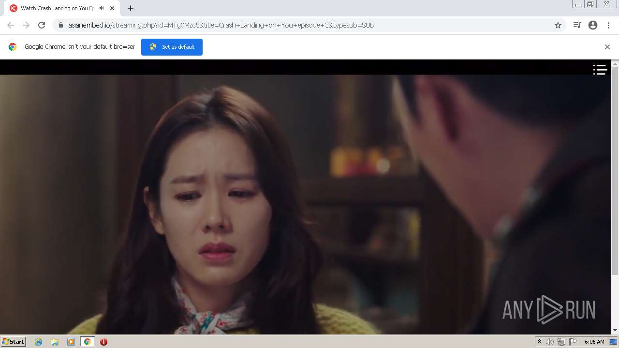Open the Chrome profile avatar

pos(593,25)
